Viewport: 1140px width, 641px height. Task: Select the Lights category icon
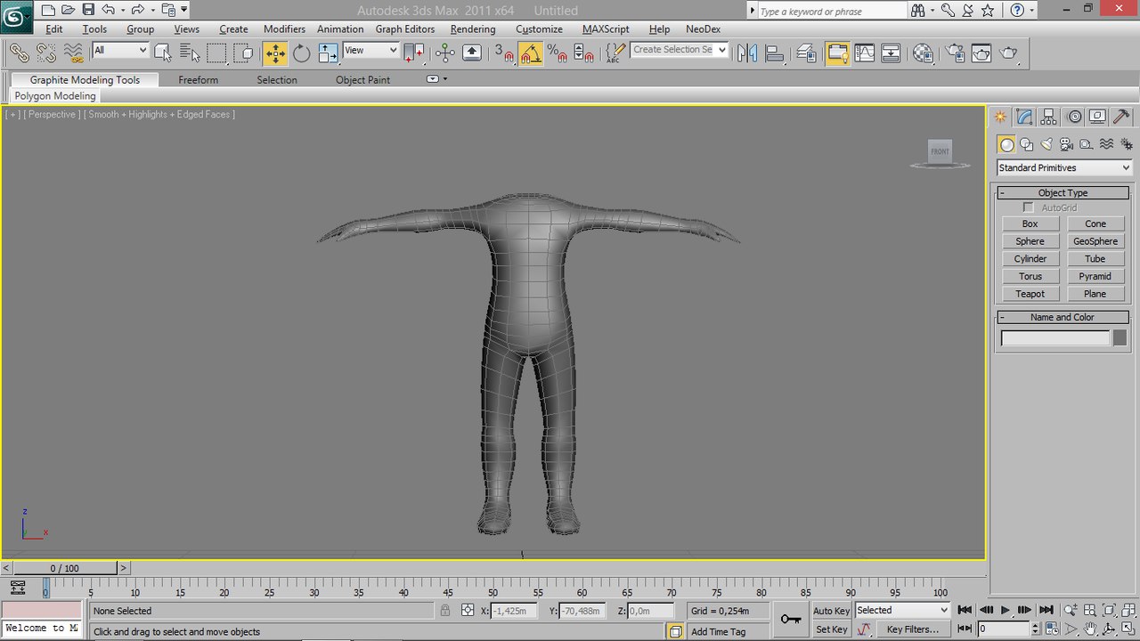[x=1046, y=144]
